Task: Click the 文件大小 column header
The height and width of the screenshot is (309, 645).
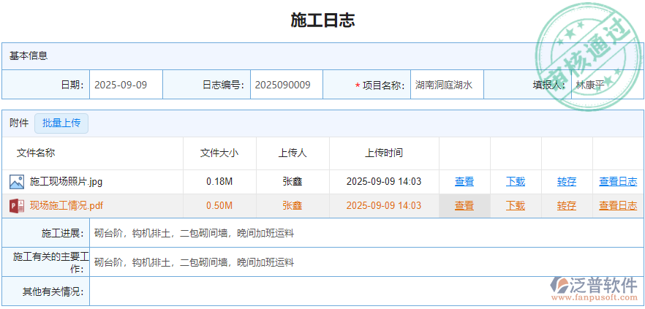Action: [x=219, y=153]
